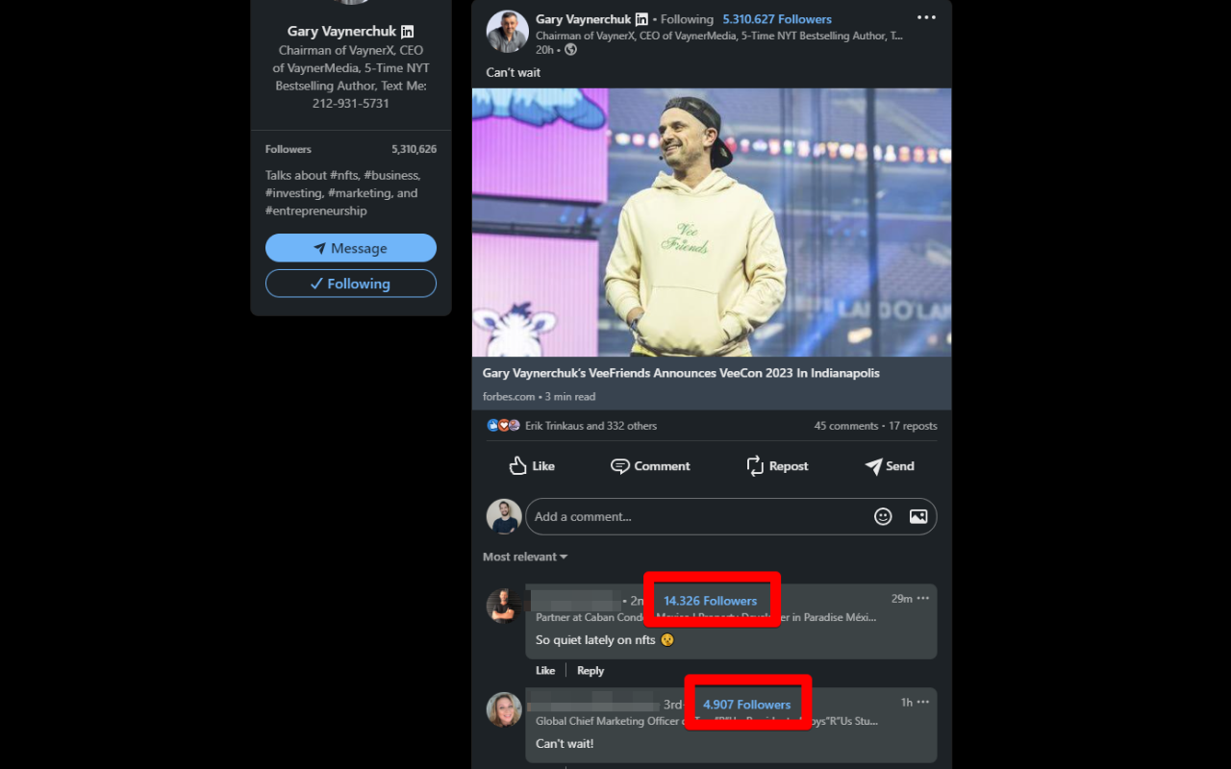Click the add photo icon in comment box
The height and width of the screenshot is (769, 1231).
tap(918, 516)
